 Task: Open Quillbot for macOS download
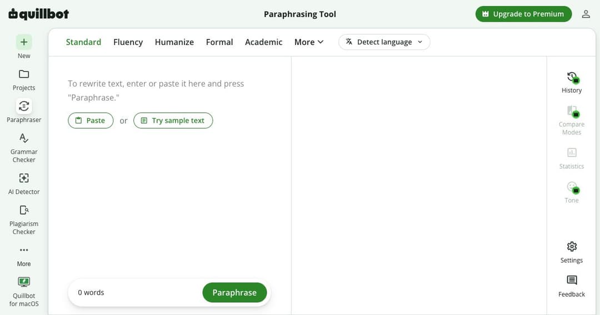tap(24, 292)
